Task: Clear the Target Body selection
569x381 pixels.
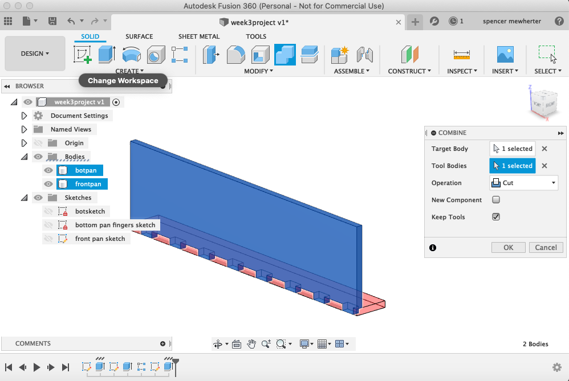Action: pos(544,149)
